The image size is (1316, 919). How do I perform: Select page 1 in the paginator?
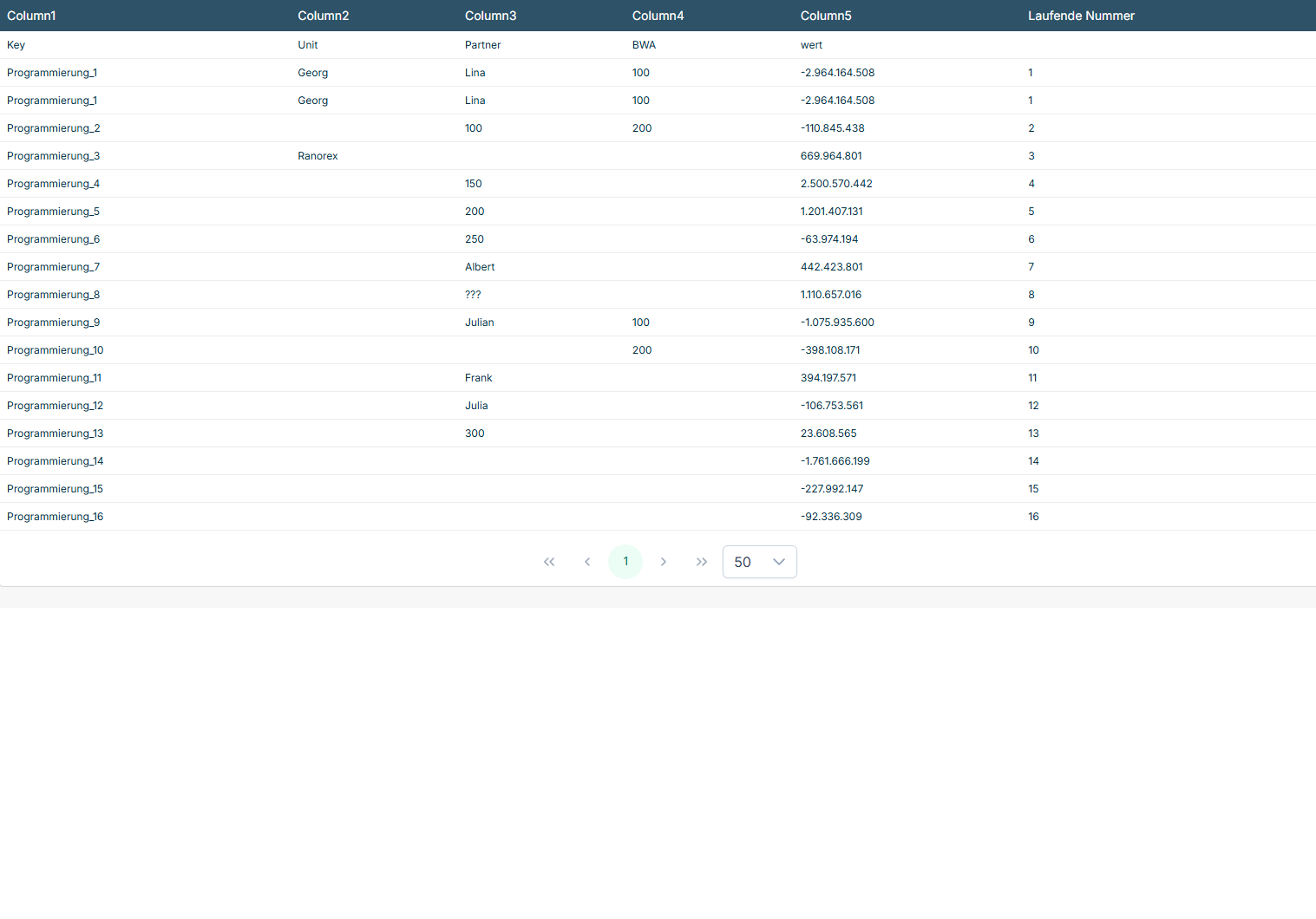click(x=625, y=562)
